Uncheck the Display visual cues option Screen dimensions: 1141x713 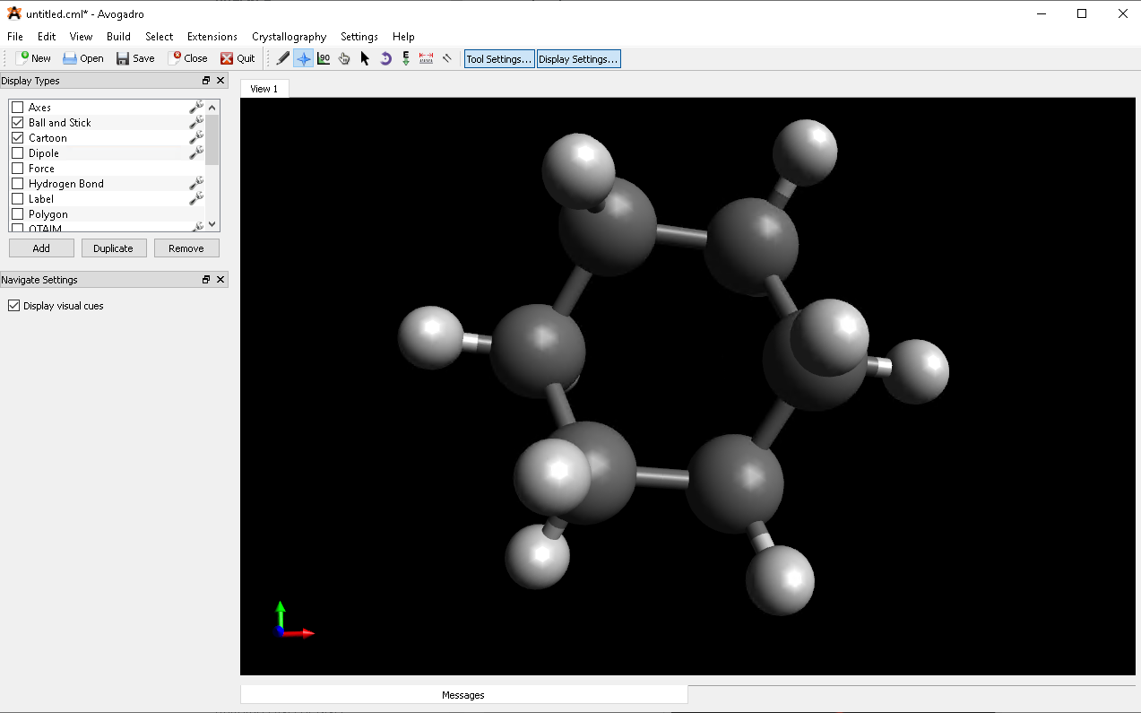[13, 305]
